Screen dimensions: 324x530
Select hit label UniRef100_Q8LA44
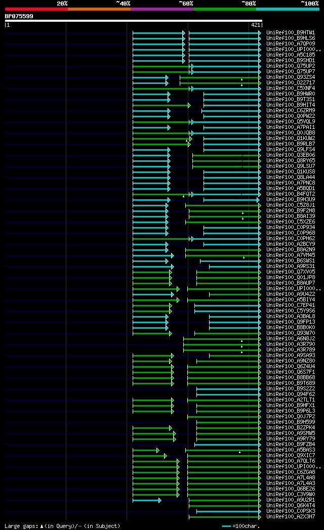[x=291, y=177]
